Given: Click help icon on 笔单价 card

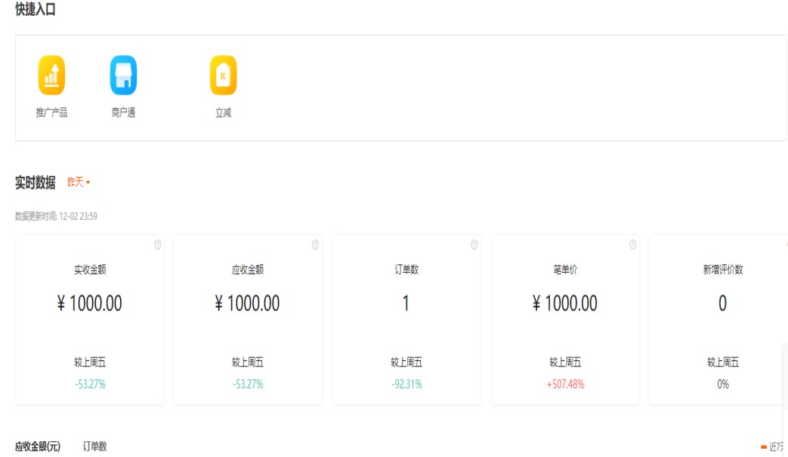Looking at the screenshot, I should coord(632,245).
